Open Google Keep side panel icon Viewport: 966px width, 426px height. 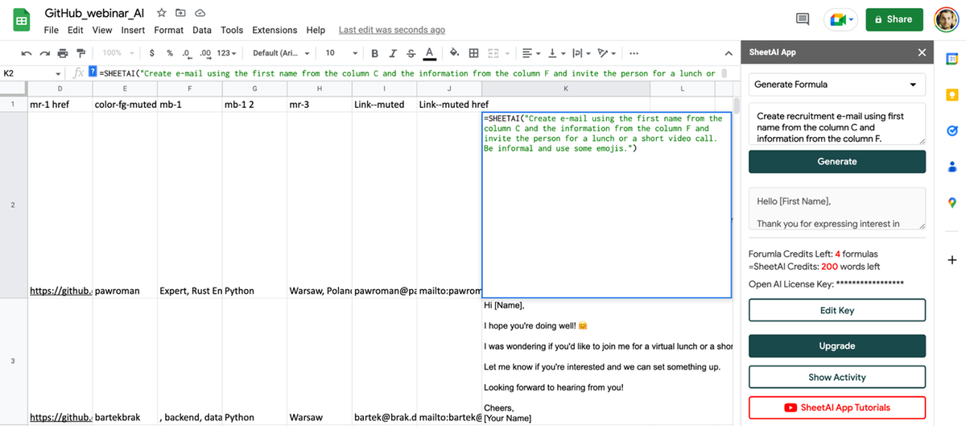point(952,95)
